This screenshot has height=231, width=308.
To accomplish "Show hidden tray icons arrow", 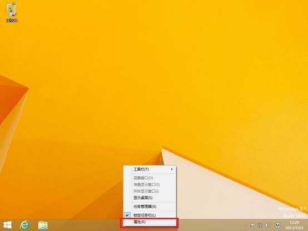I will (246, 225).
